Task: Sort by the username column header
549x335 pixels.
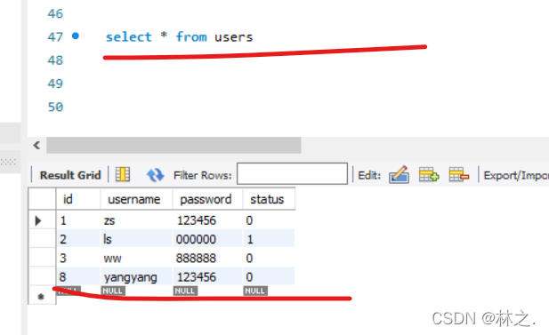Action: (x=136, y=199)
